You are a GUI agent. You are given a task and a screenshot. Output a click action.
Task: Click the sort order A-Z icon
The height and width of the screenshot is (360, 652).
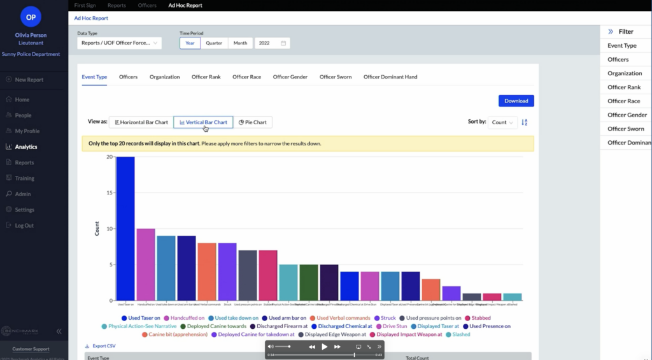click(x=525, y=122)
